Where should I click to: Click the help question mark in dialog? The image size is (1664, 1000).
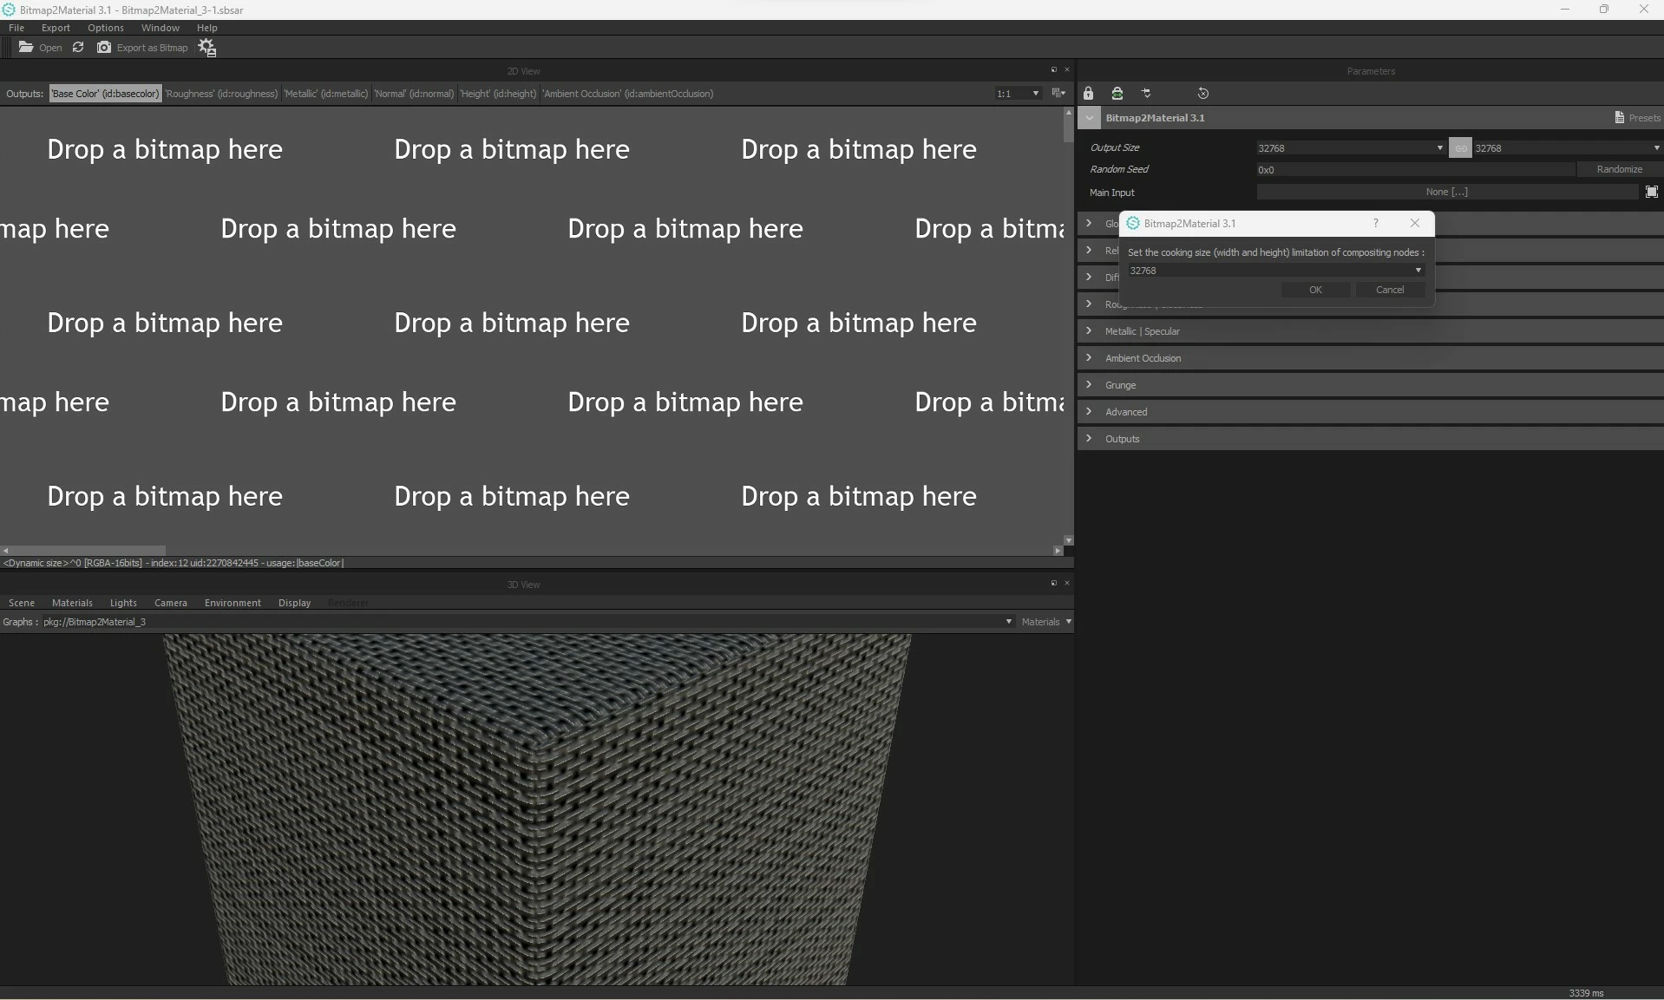[x=1376, y=223]
